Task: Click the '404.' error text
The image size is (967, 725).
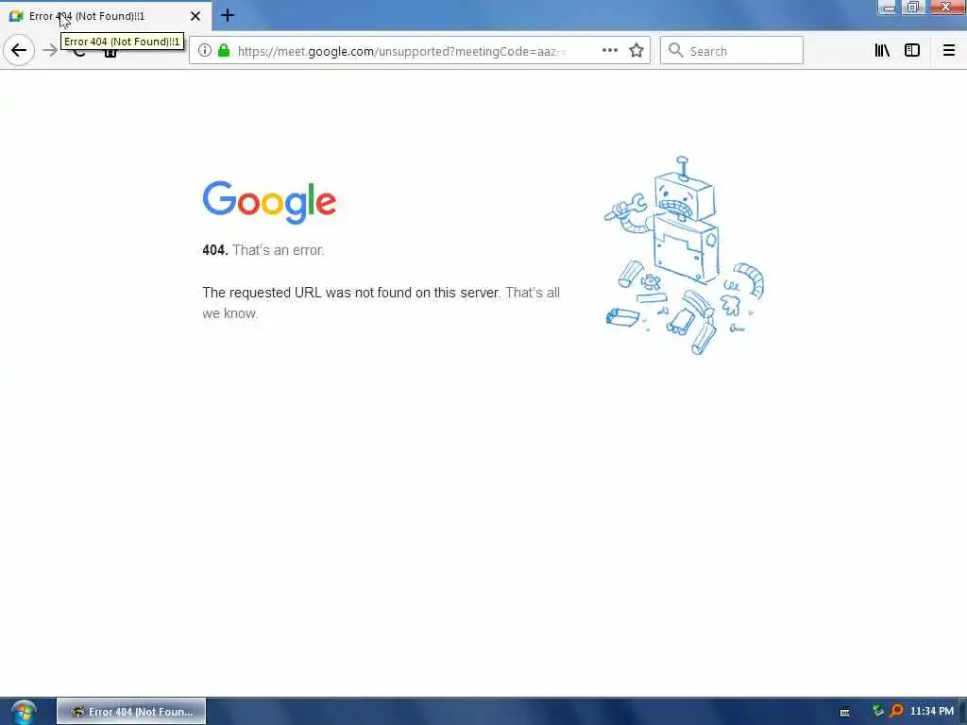Action: pos(215,250)
